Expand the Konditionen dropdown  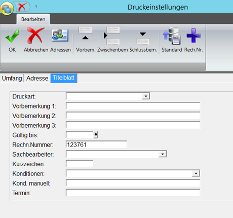tap(196, 173)
